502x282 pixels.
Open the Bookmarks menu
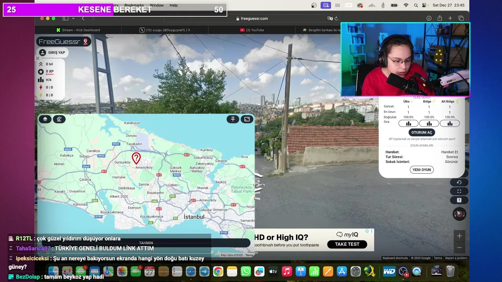coord(134,5)
